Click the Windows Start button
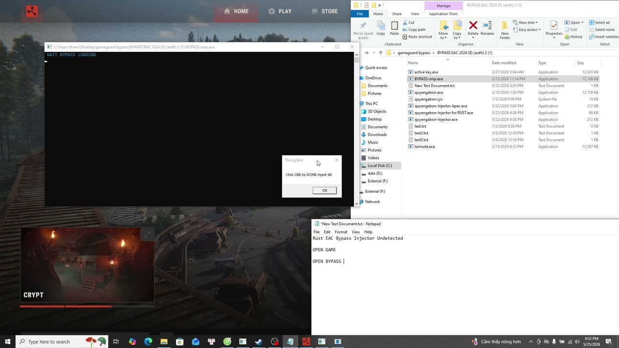 tap(8, 342)
